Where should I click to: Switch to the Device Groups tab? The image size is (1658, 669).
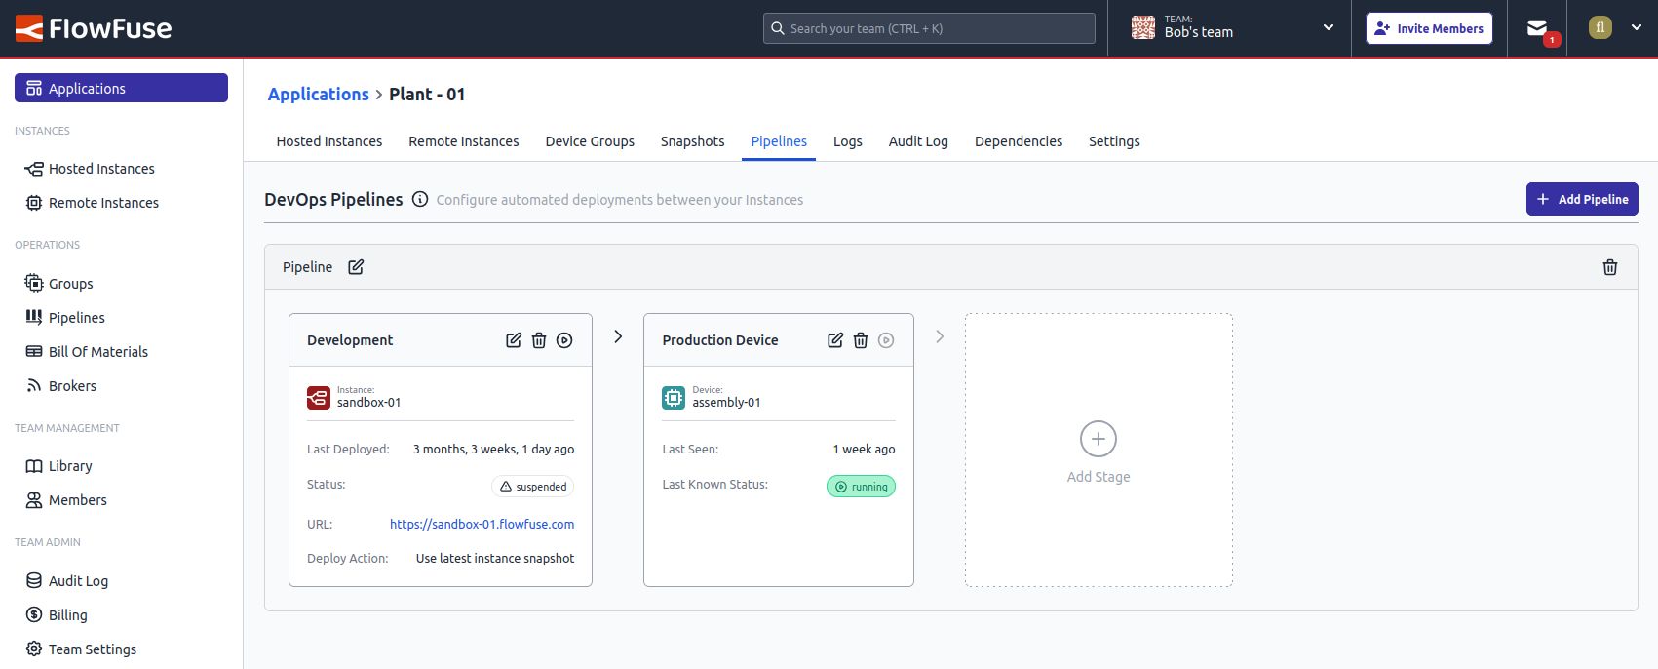coord(590,141)
